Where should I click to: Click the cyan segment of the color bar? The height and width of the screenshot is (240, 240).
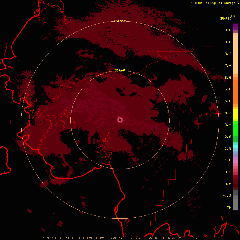tap(235, 147)
